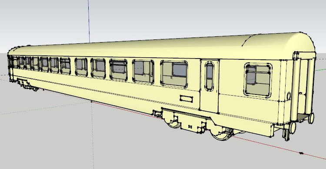Screen dimensions: 326x169
Task: Click the blue vertical axis line
Action: [x=89, y=21]
